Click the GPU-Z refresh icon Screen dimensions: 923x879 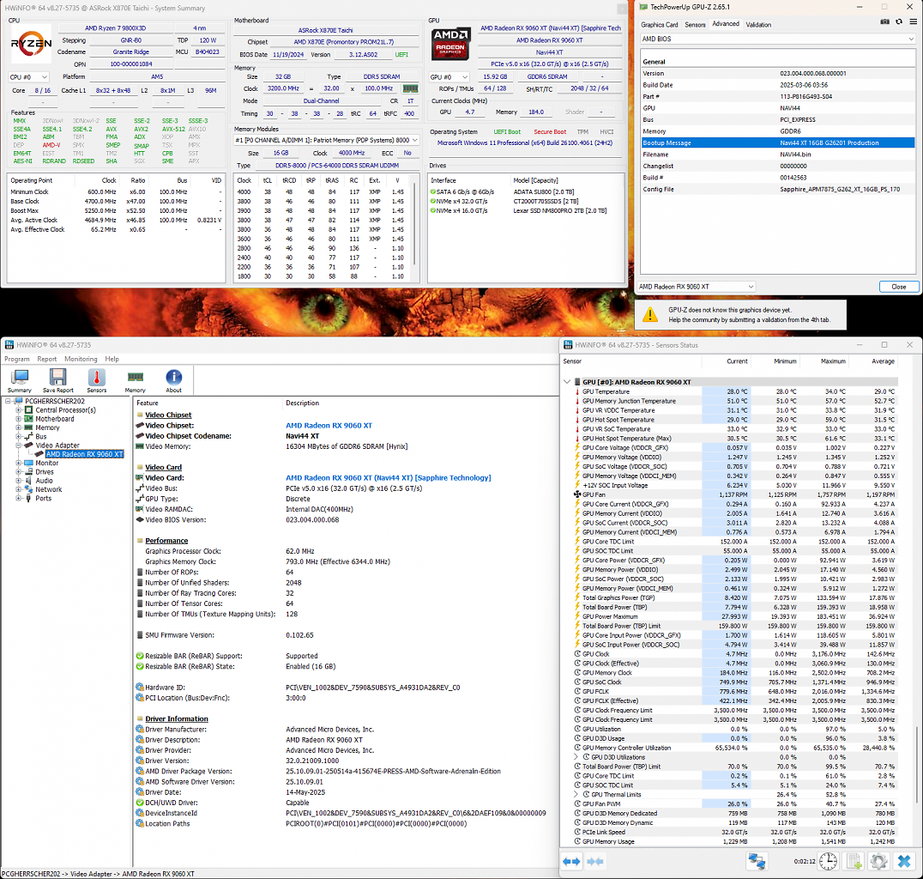click(x=899, y=21)
